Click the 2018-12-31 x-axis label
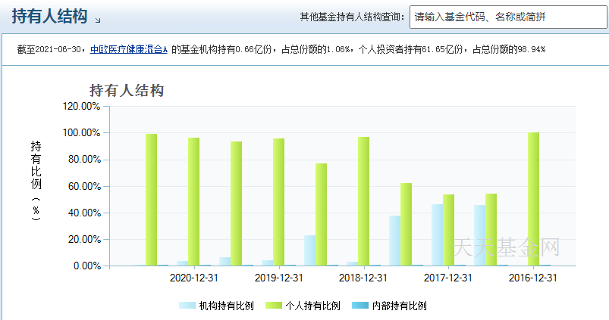This screenshot has width=609, height=320. [x=363, y=278]
